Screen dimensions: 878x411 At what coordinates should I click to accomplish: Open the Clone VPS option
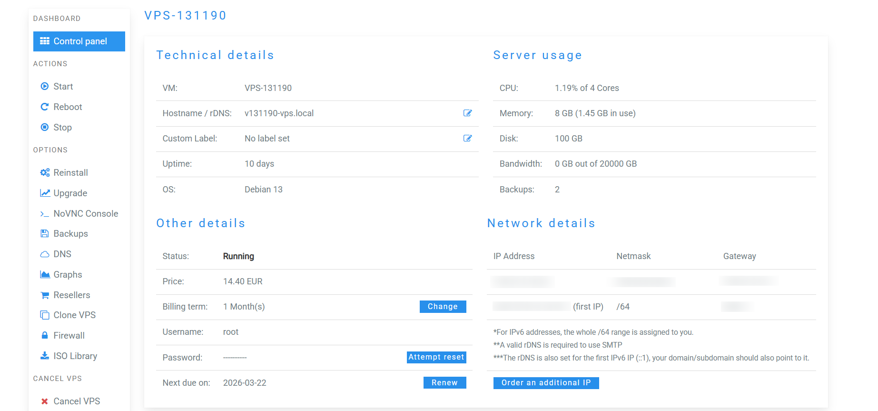(x=74, y=315)
